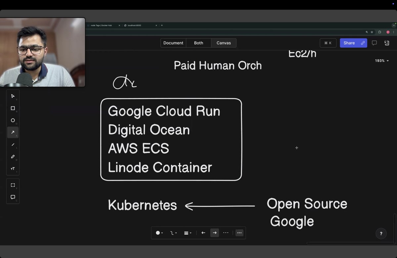
Task: Toggle right arrowhead on arrow
Action: click(x=215, y=233)
